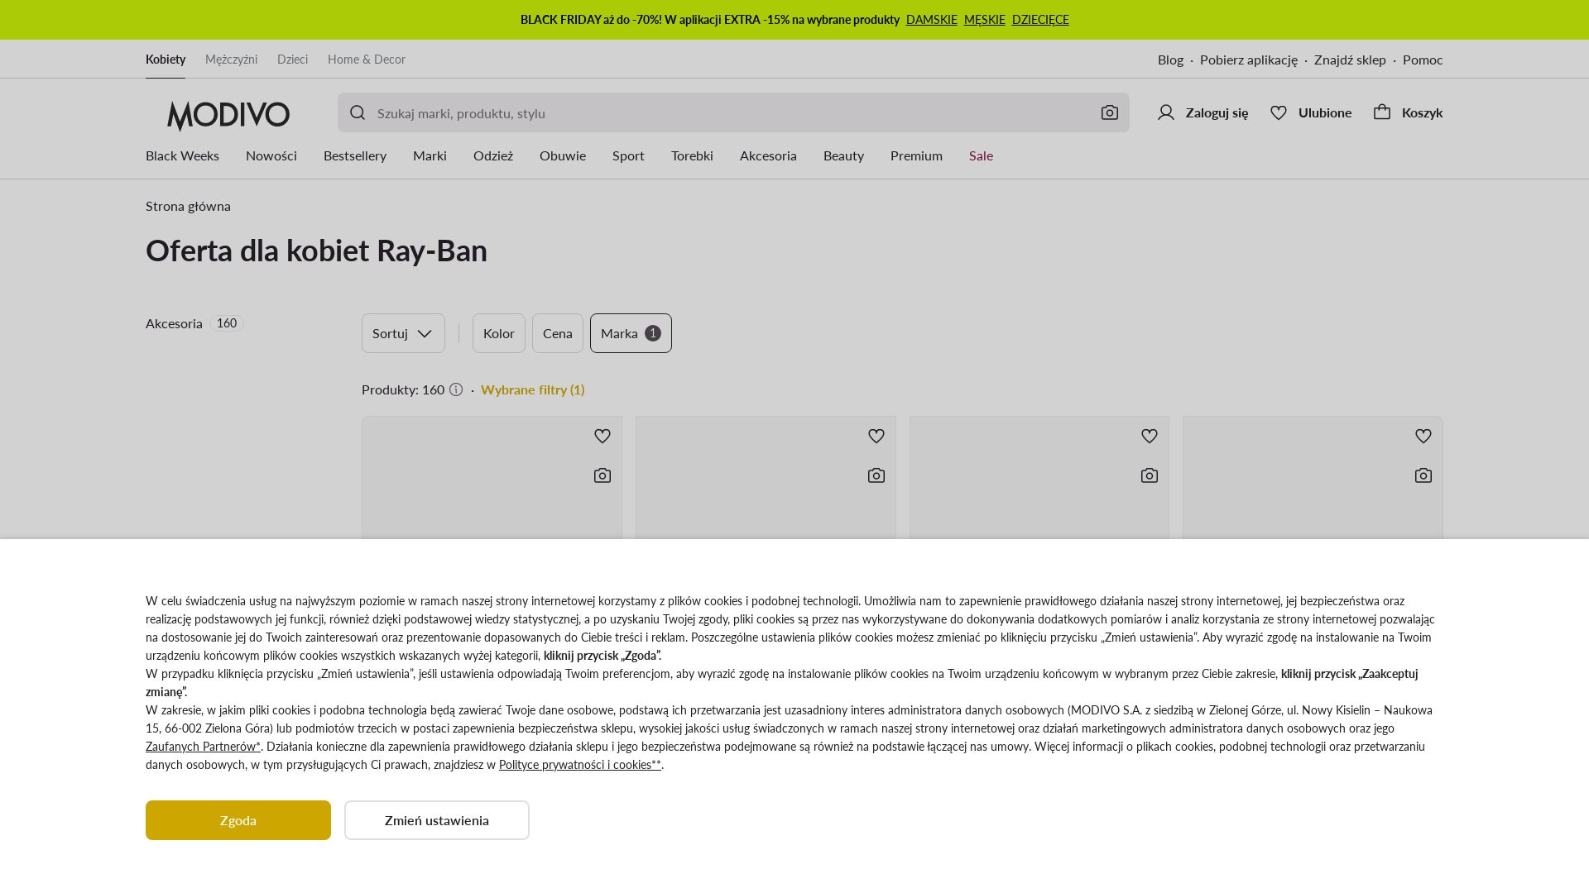Select Akcesoria category in sidebar

tap(194, 323)
